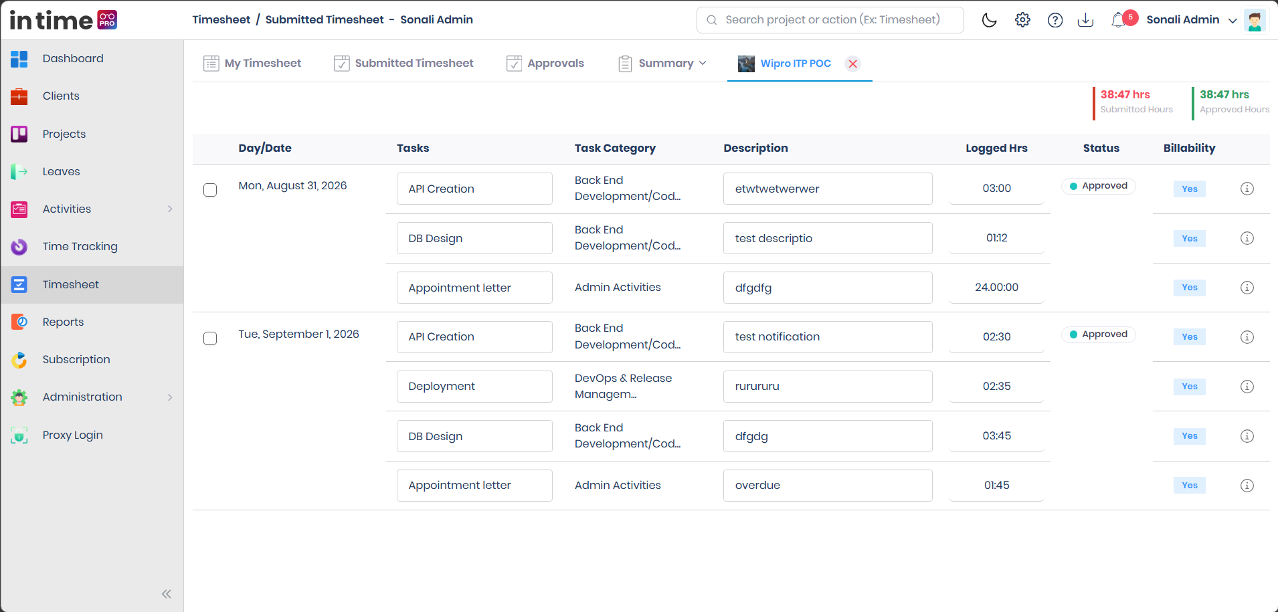The height and width of the screenshot is (612, 1278).
Task: Open Time Tracking icon in sidebar
Action: pyautogui.click(x=19, y=247)
